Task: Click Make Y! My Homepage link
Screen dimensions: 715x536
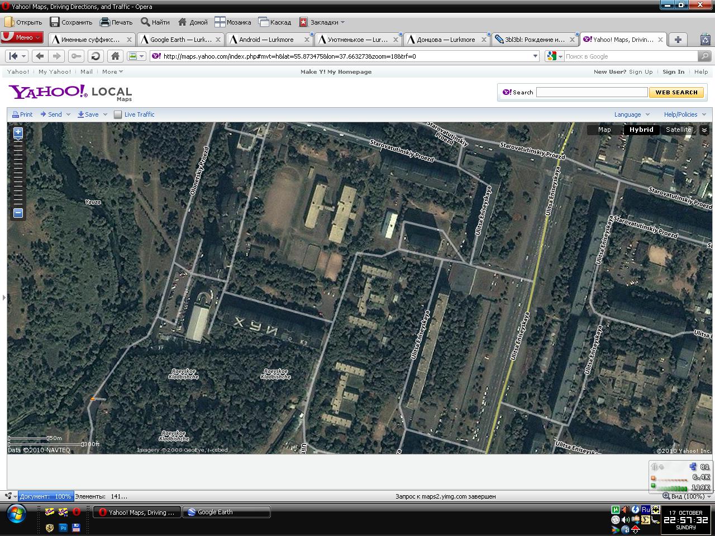Action: [336, 71]
